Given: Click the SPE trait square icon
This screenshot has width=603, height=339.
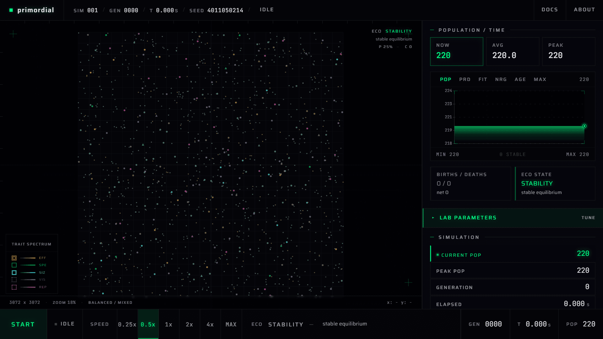Looking at the screenshot, I should coord(14,265).
